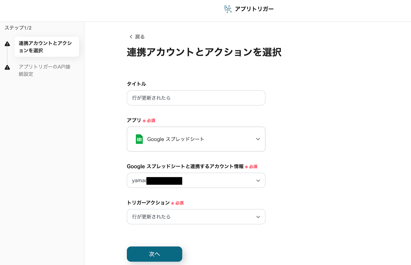The image size is (411, 265).
Task: Click the warning icon beside API接続設定 step
Action: (7, 68)
